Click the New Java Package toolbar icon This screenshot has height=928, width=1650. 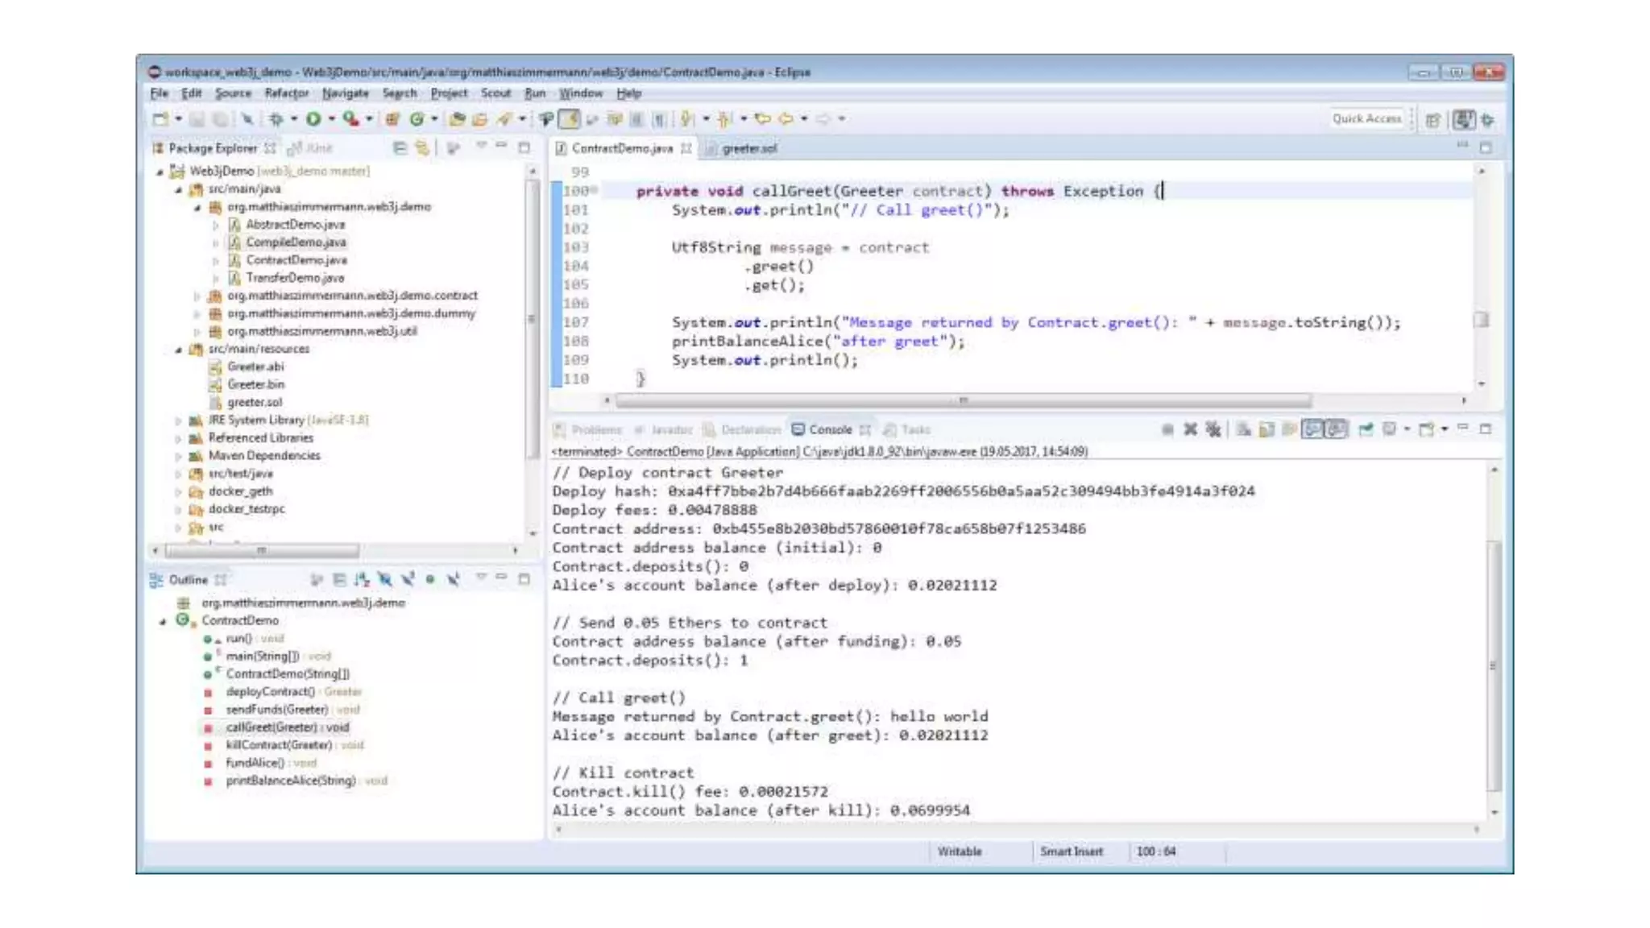coord(392,119)
